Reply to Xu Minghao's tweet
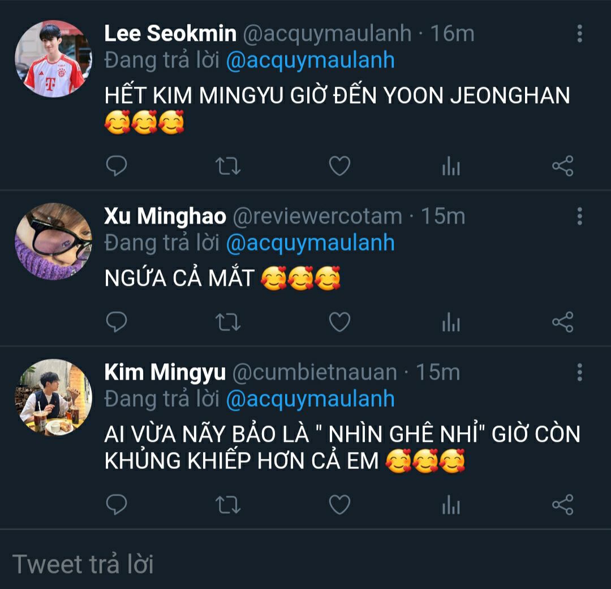 point(117,323)
